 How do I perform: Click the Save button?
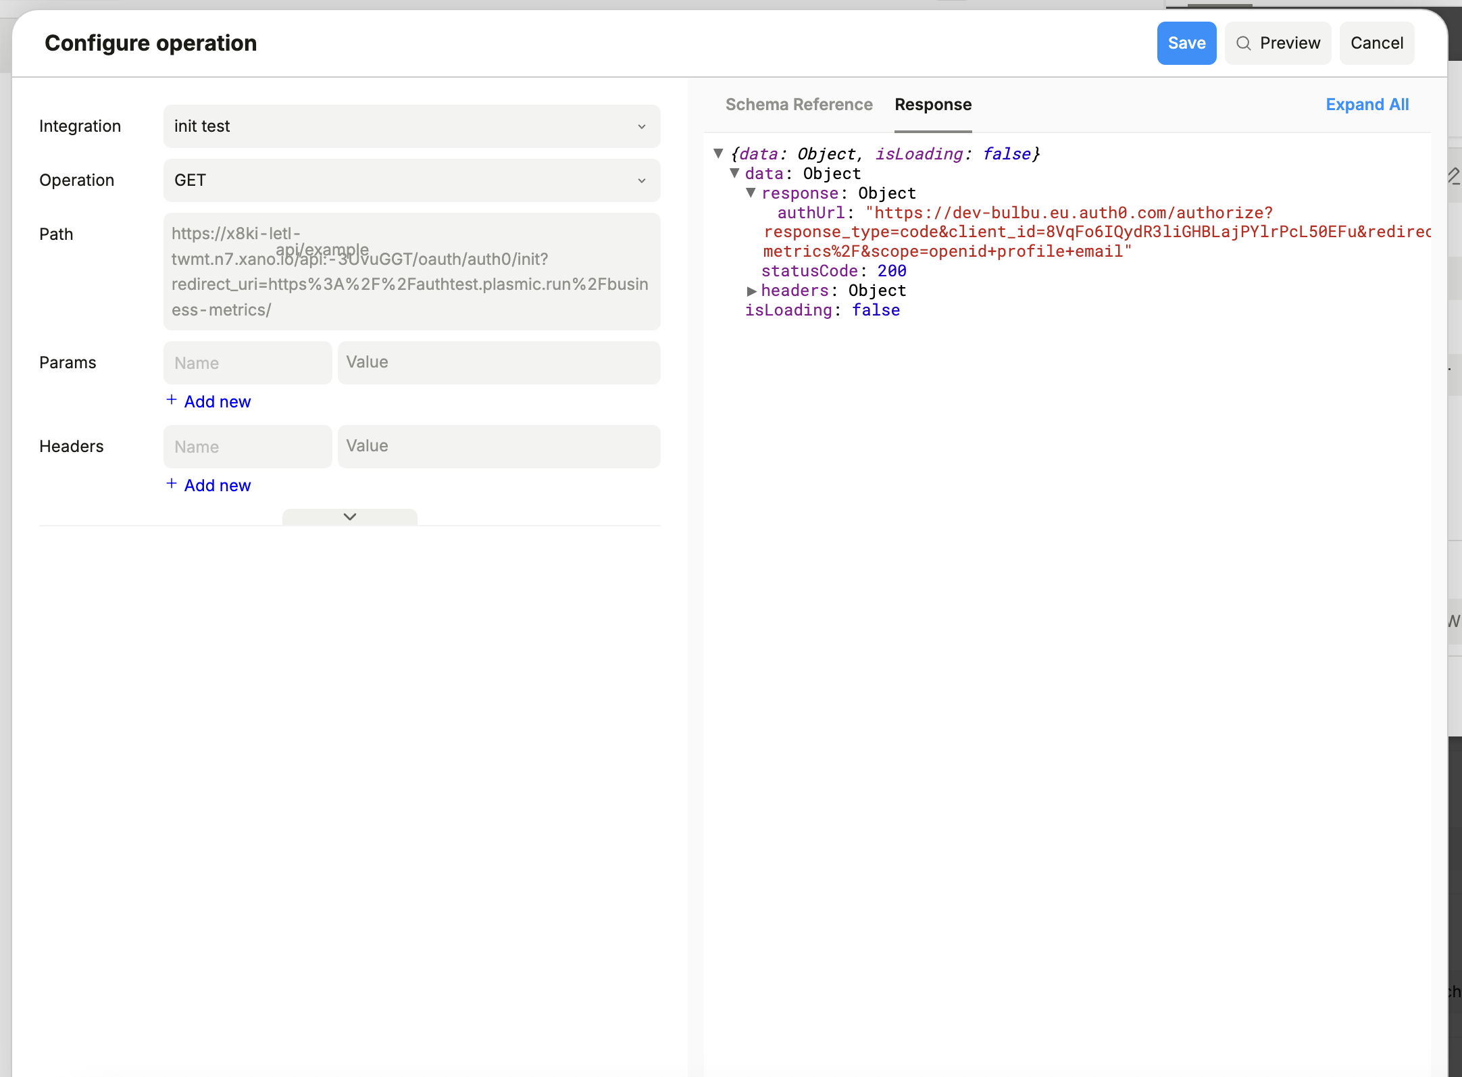click(1186, 43)
